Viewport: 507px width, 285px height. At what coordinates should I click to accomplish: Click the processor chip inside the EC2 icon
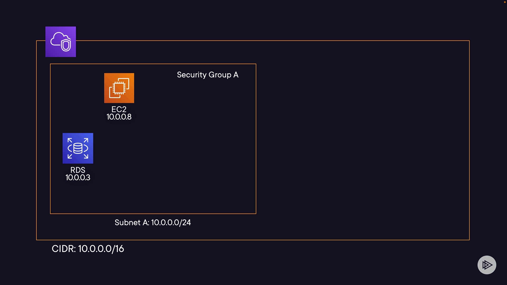(x=119, y=88)
